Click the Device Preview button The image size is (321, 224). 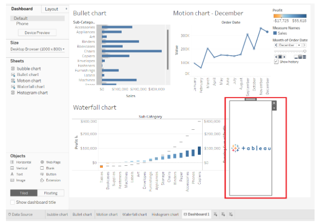click(x=37, y=33)
